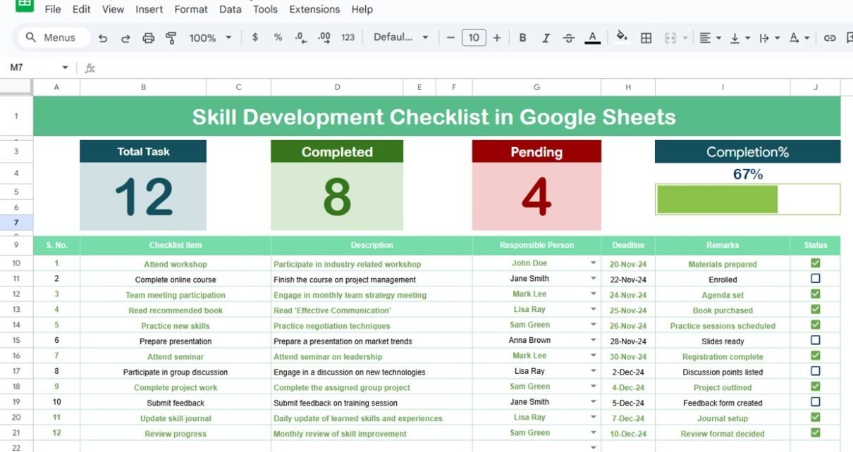The height and width of the screenshot is (452, 853).
Task: Check status for Submit feedback
Action: pyautogui.click(x=816, y=402)
